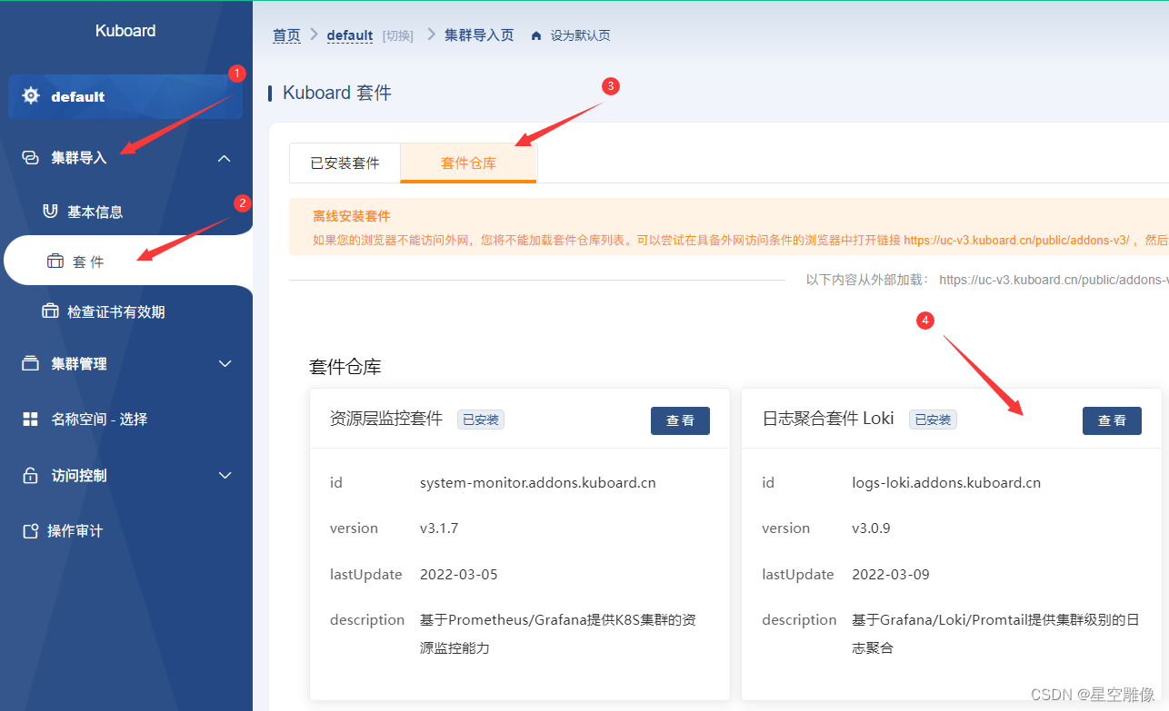
Task: Click the 套件 box icon
Action: click(x=55, y=262)
